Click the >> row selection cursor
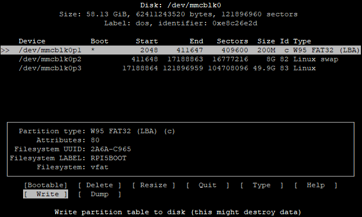Viewport: 362px width, 217px height. 5,50
